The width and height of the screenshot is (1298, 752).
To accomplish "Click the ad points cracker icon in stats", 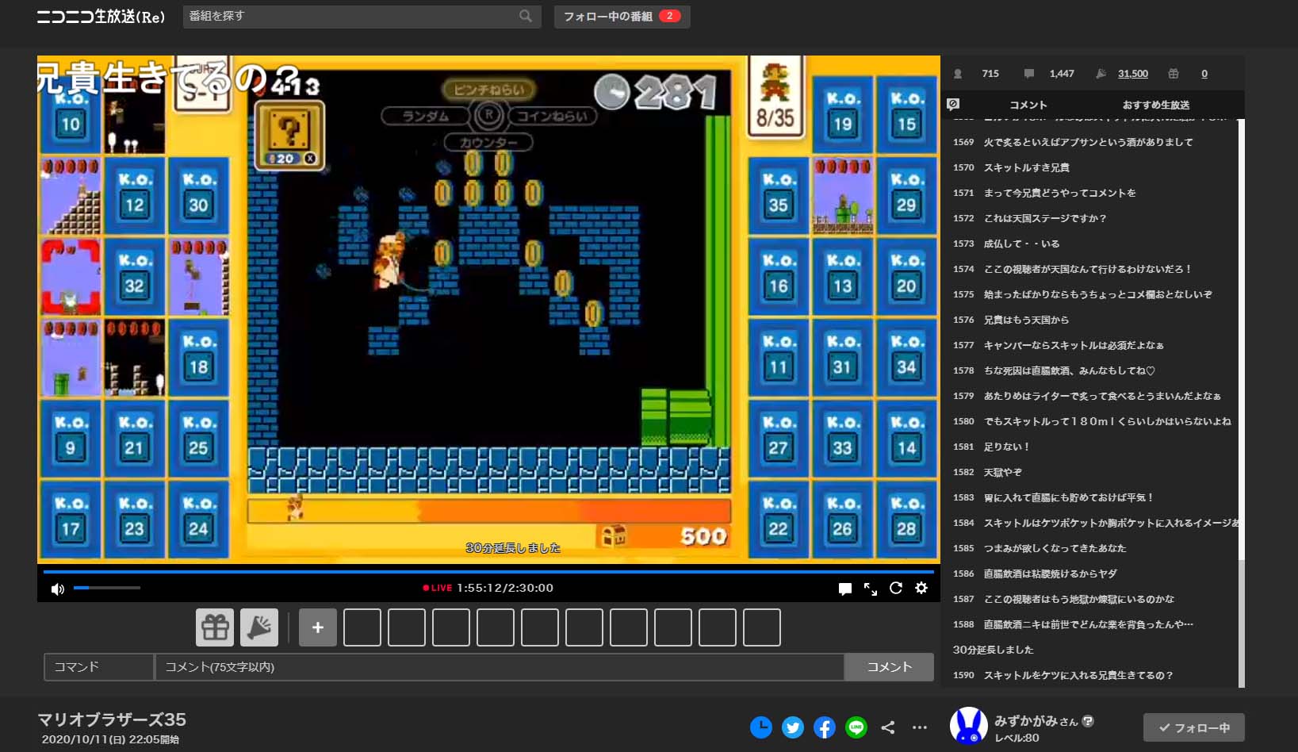I will click(1101, 74).
